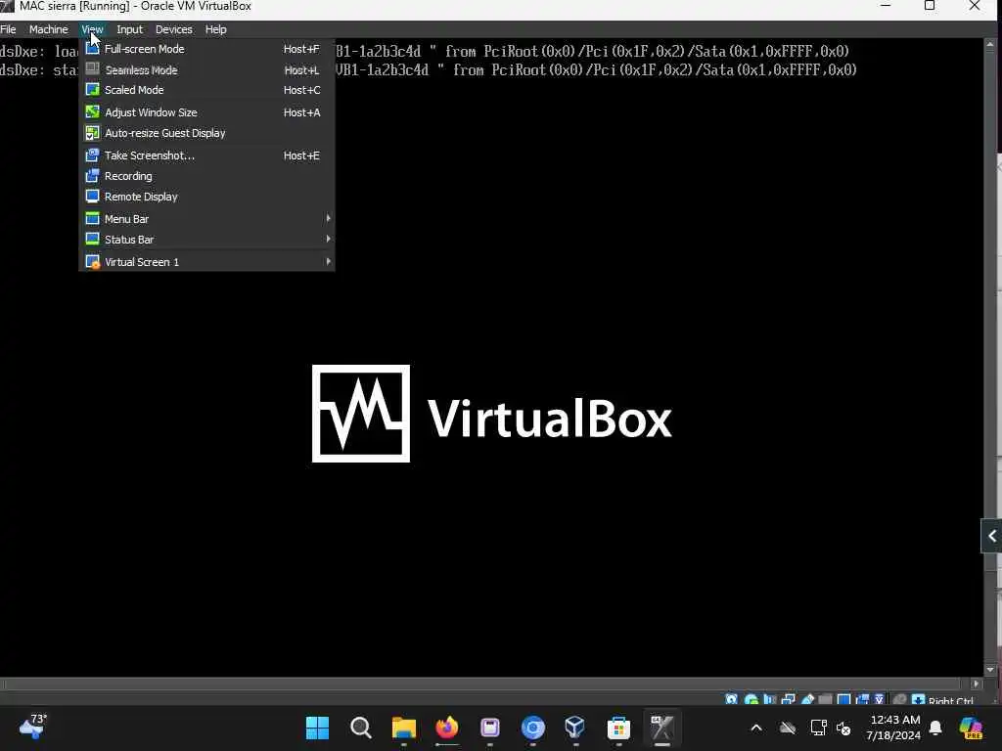This screenshot has height=751, width=1002.
Task: Open Chromium browser from taskbar
Action: coord(533,728)
